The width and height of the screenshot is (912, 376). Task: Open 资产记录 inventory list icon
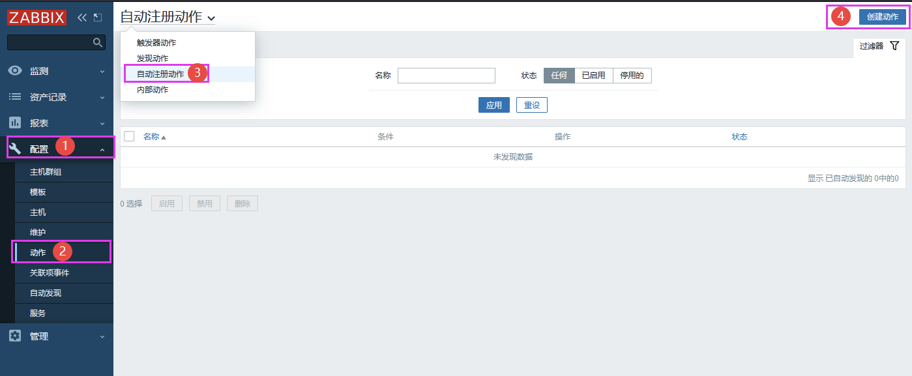[x=15, y=96]
